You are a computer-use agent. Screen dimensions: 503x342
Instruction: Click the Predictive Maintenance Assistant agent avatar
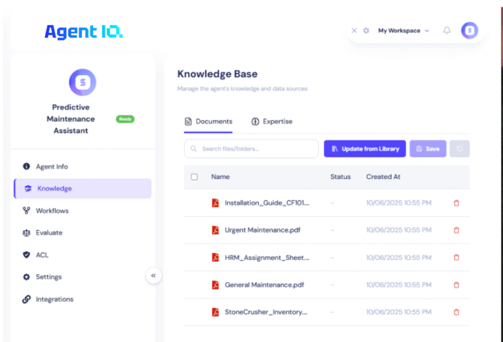tap(83, 82)
